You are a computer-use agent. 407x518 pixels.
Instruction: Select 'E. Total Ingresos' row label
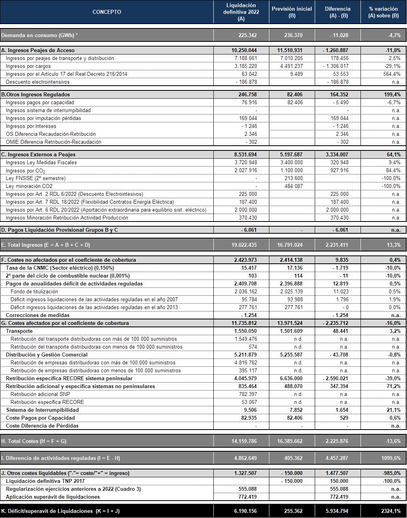[x=46, y=245]
